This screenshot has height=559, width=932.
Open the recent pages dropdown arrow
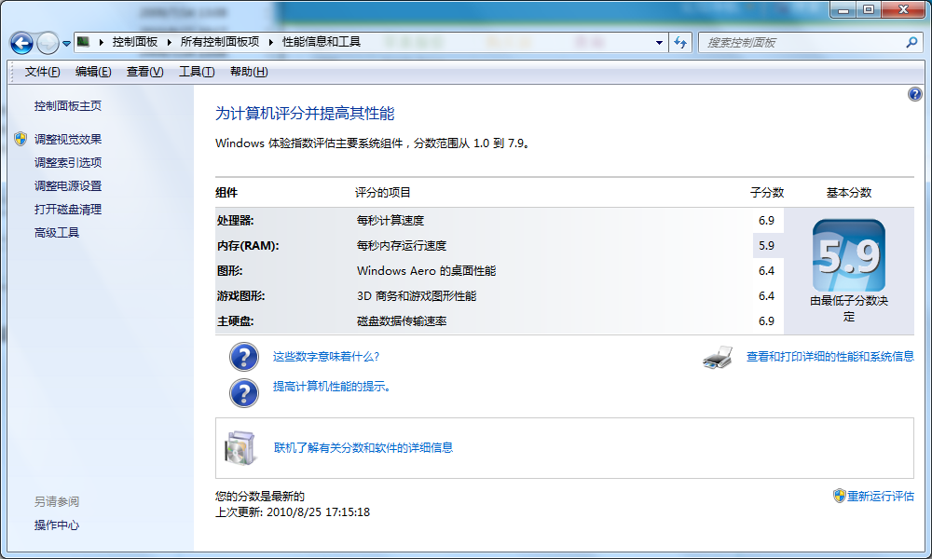tap(66, 44)
